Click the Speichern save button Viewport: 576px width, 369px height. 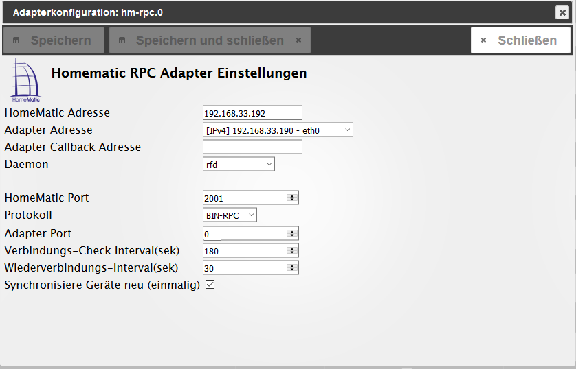point(54,40)
